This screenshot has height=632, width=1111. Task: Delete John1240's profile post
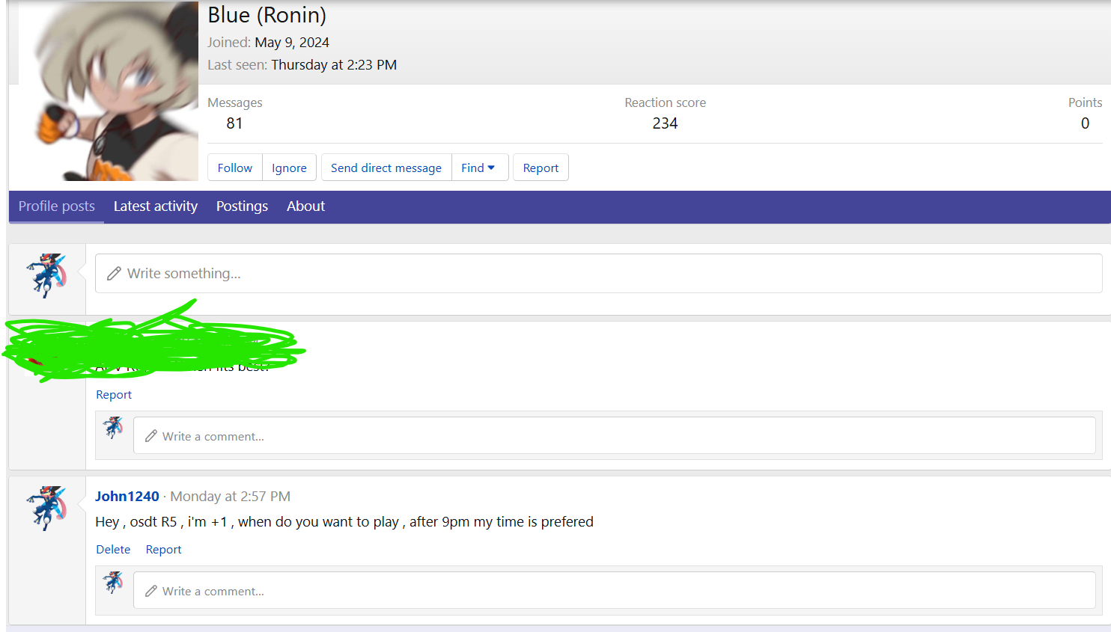pyautogui.click(x=113, y=550)
